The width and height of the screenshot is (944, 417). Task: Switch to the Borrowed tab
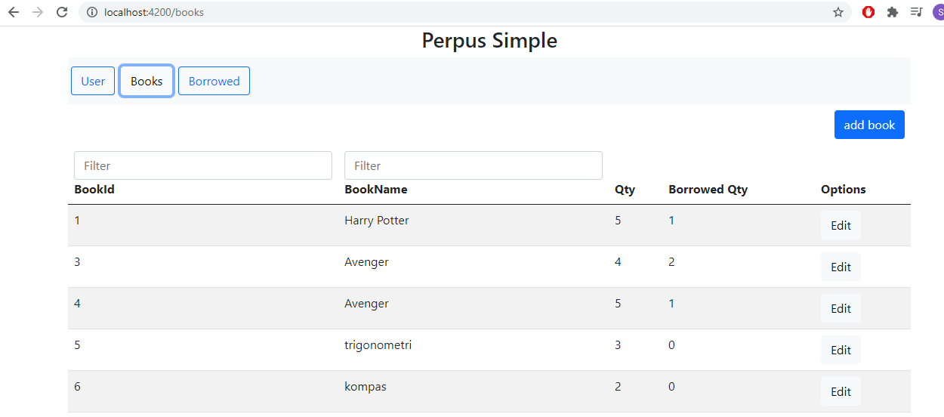pyautogui.click(x=214, y=82)
